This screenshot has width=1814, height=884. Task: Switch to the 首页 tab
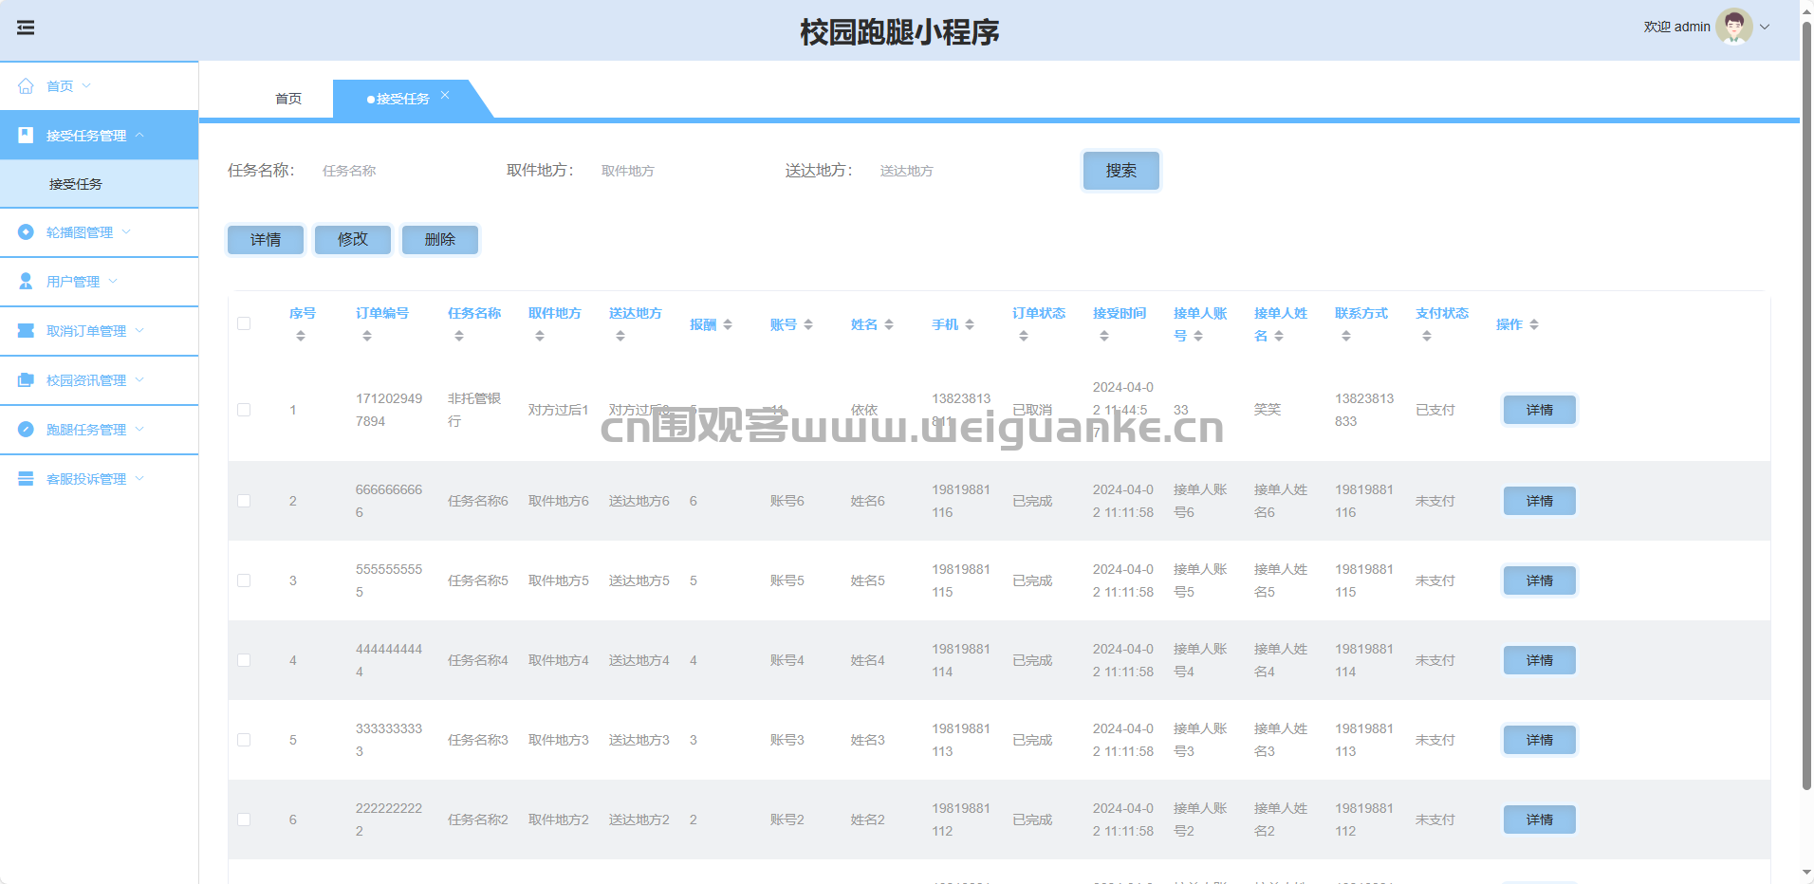click(x=288, y=99)
